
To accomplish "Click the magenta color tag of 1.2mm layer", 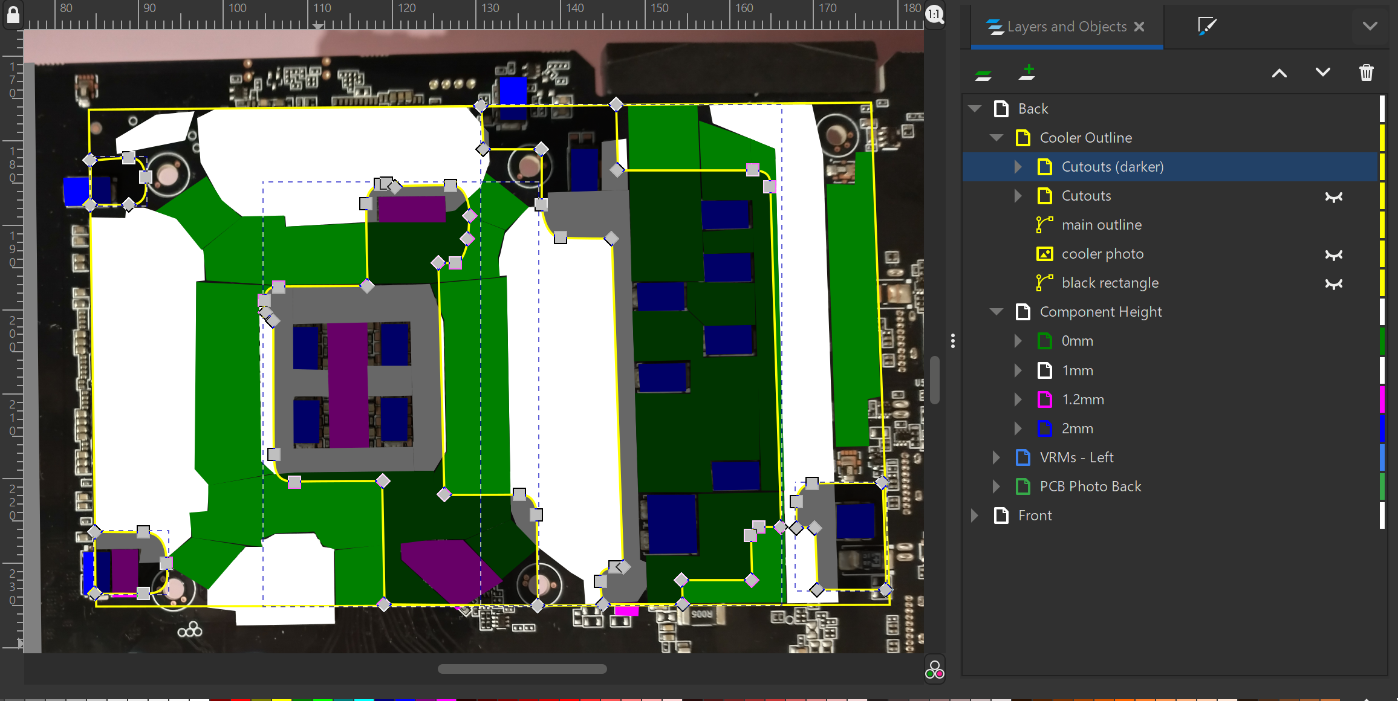I will pos(1382,399).
